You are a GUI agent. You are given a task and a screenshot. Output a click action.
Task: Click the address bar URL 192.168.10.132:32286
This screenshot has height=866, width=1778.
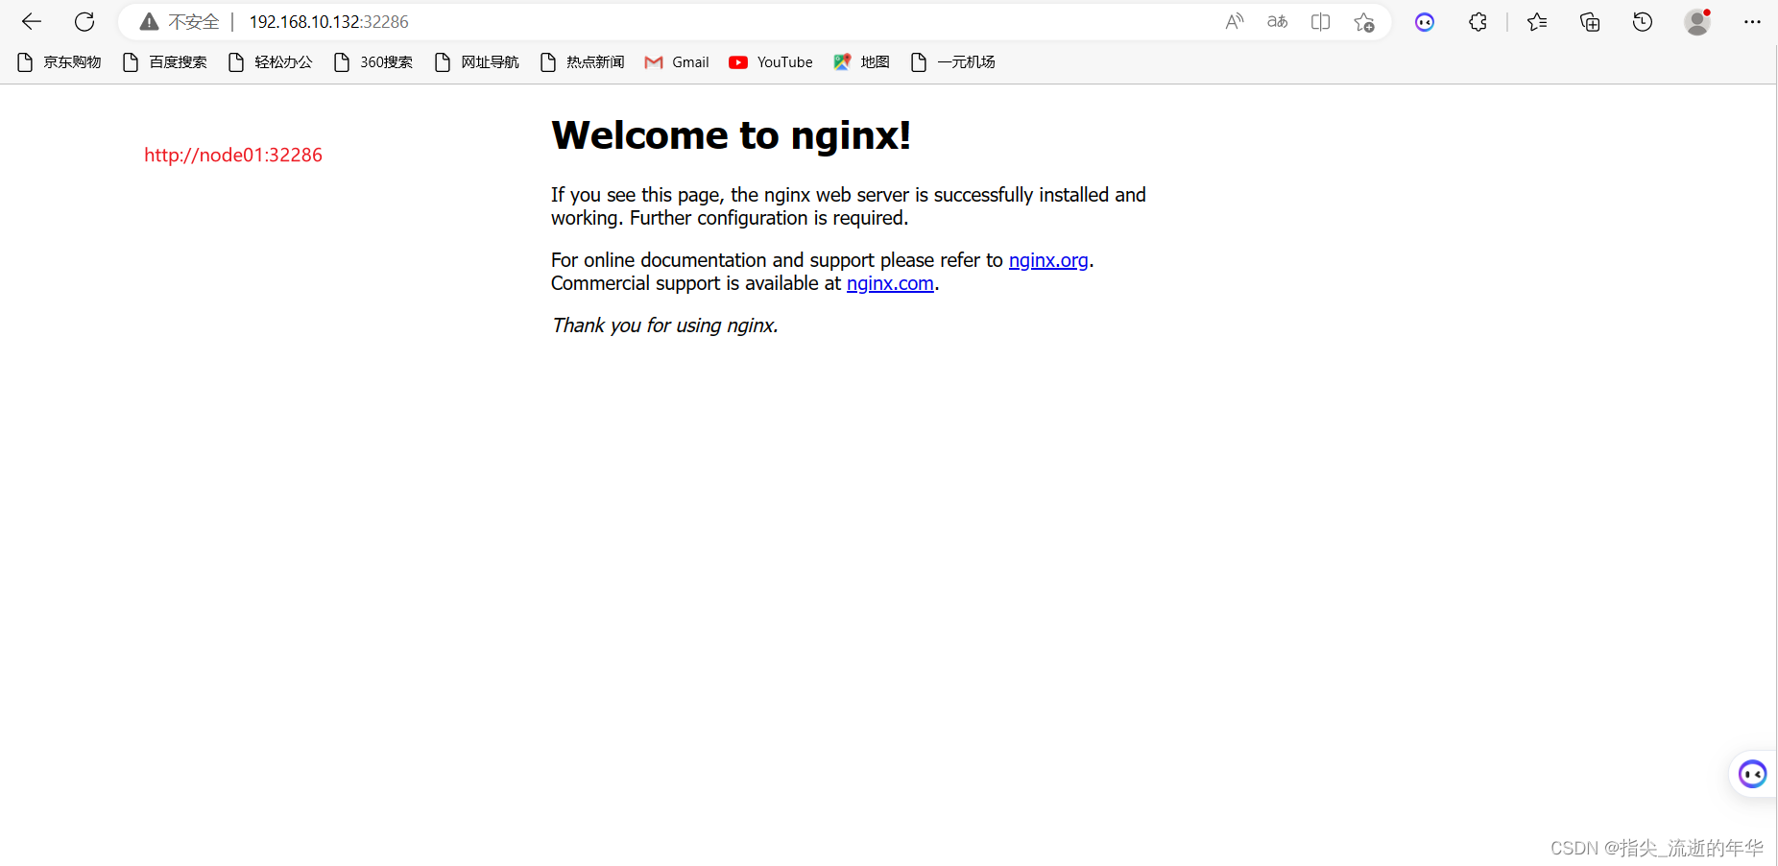329,21
